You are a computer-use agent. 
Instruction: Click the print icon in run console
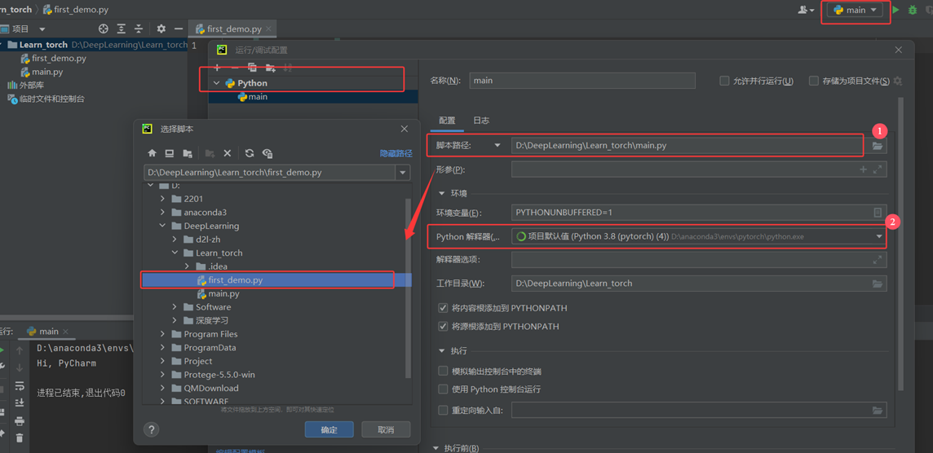coord(19,421)
